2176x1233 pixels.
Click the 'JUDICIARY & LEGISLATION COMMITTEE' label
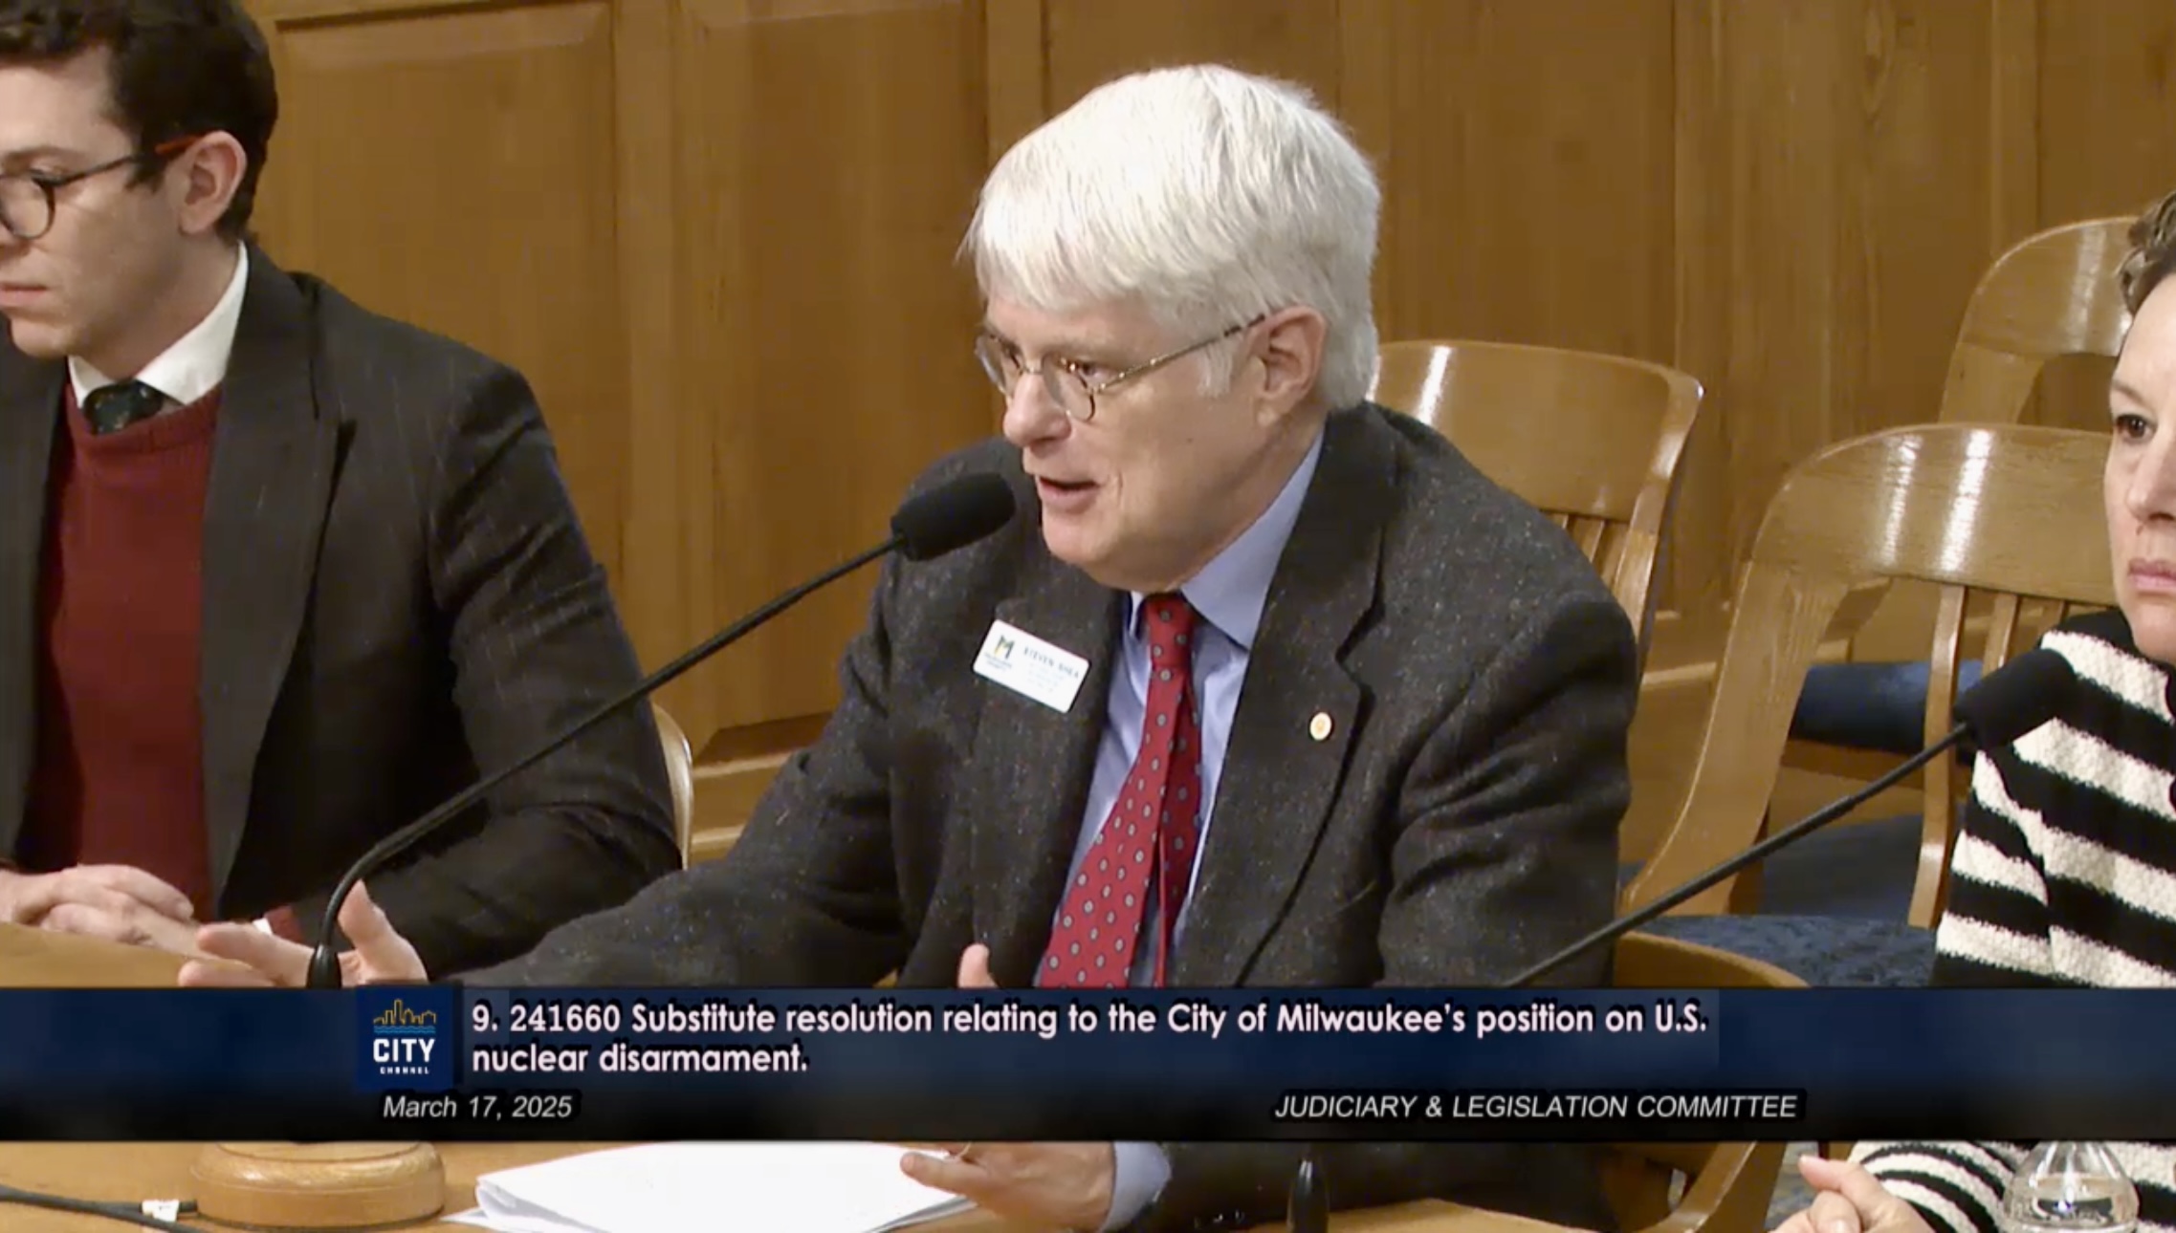click(1534, 1107)
